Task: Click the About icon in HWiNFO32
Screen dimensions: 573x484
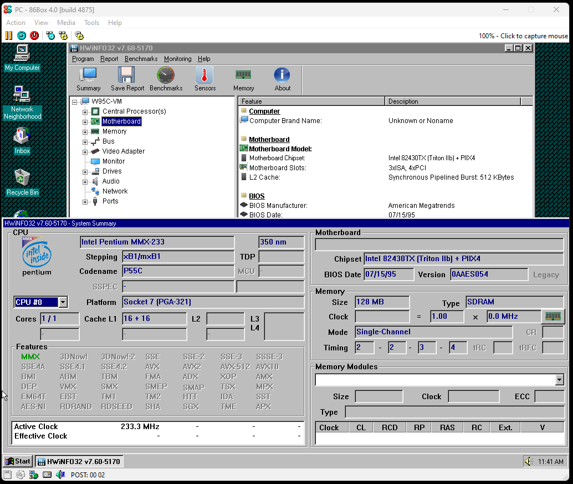Action: (282, 79)
